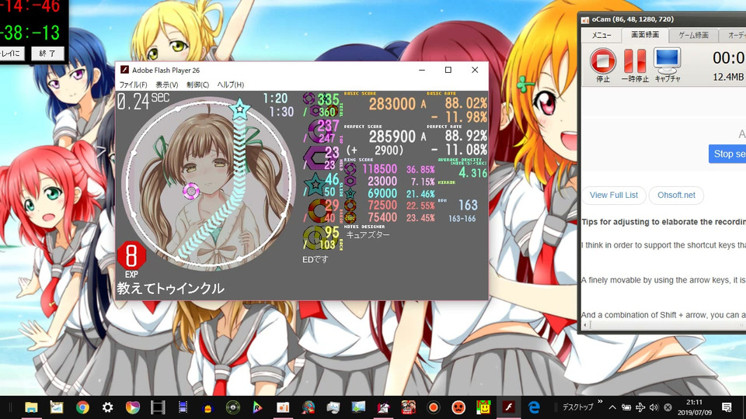Click the average density value 4.316
Screen dimensions: 746x419
click(x=473, y=173)
